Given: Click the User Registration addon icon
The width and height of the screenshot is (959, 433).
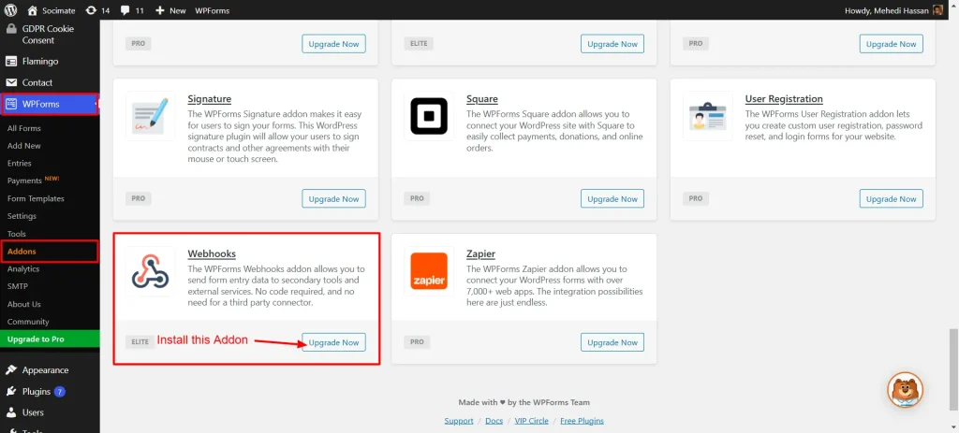Looking at the screenshot, I should coord(708,117).
